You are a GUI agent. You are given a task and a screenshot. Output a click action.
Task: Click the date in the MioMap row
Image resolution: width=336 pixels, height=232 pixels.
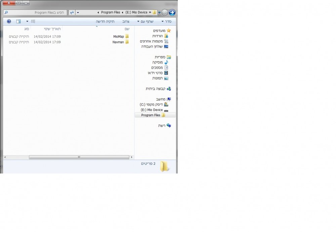pos(47,36)
